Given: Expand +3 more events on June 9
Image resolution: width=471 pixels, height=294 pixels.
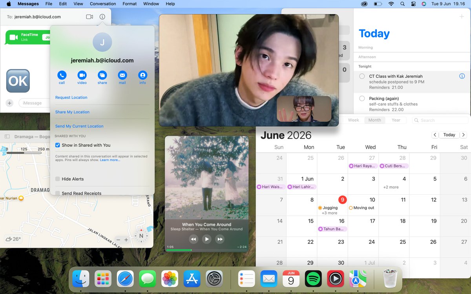Looking at the screenshot, I should (x=329, y=213).
